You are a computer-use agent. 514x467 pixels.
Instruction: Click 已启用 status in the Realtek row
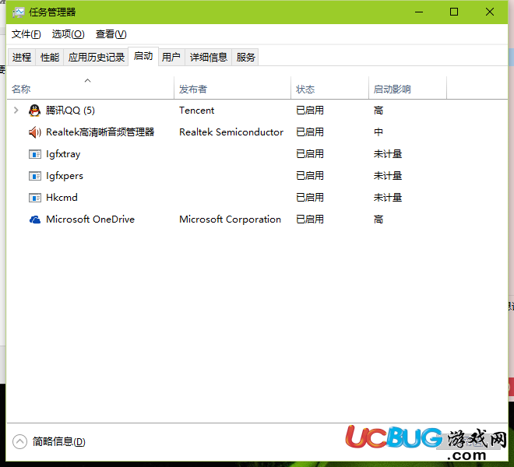tap(310, 132)
